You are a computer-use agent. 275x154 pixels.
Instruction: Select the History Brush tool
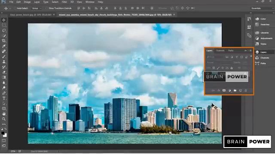click(4, 67)
